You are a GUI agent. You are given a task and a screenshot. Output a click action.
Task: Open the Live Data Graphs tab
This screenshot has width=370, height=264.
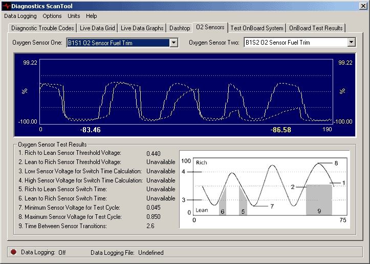[x=142, y=28]
